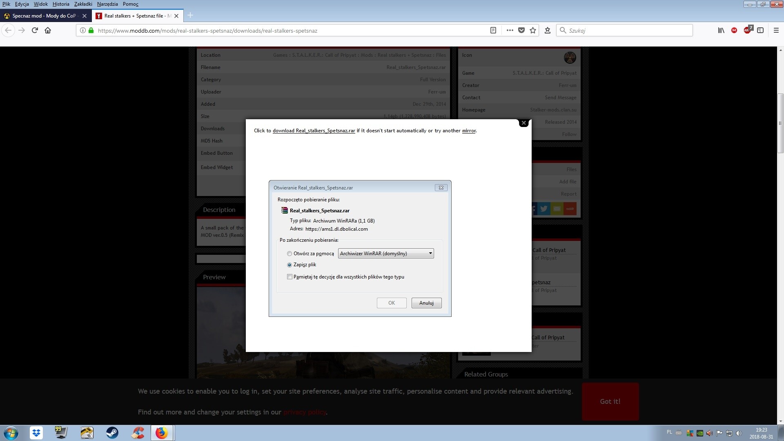Open the Firefox hamburger menu
Image resolution: width=784 pixels, height=441 pixels.
776,30
